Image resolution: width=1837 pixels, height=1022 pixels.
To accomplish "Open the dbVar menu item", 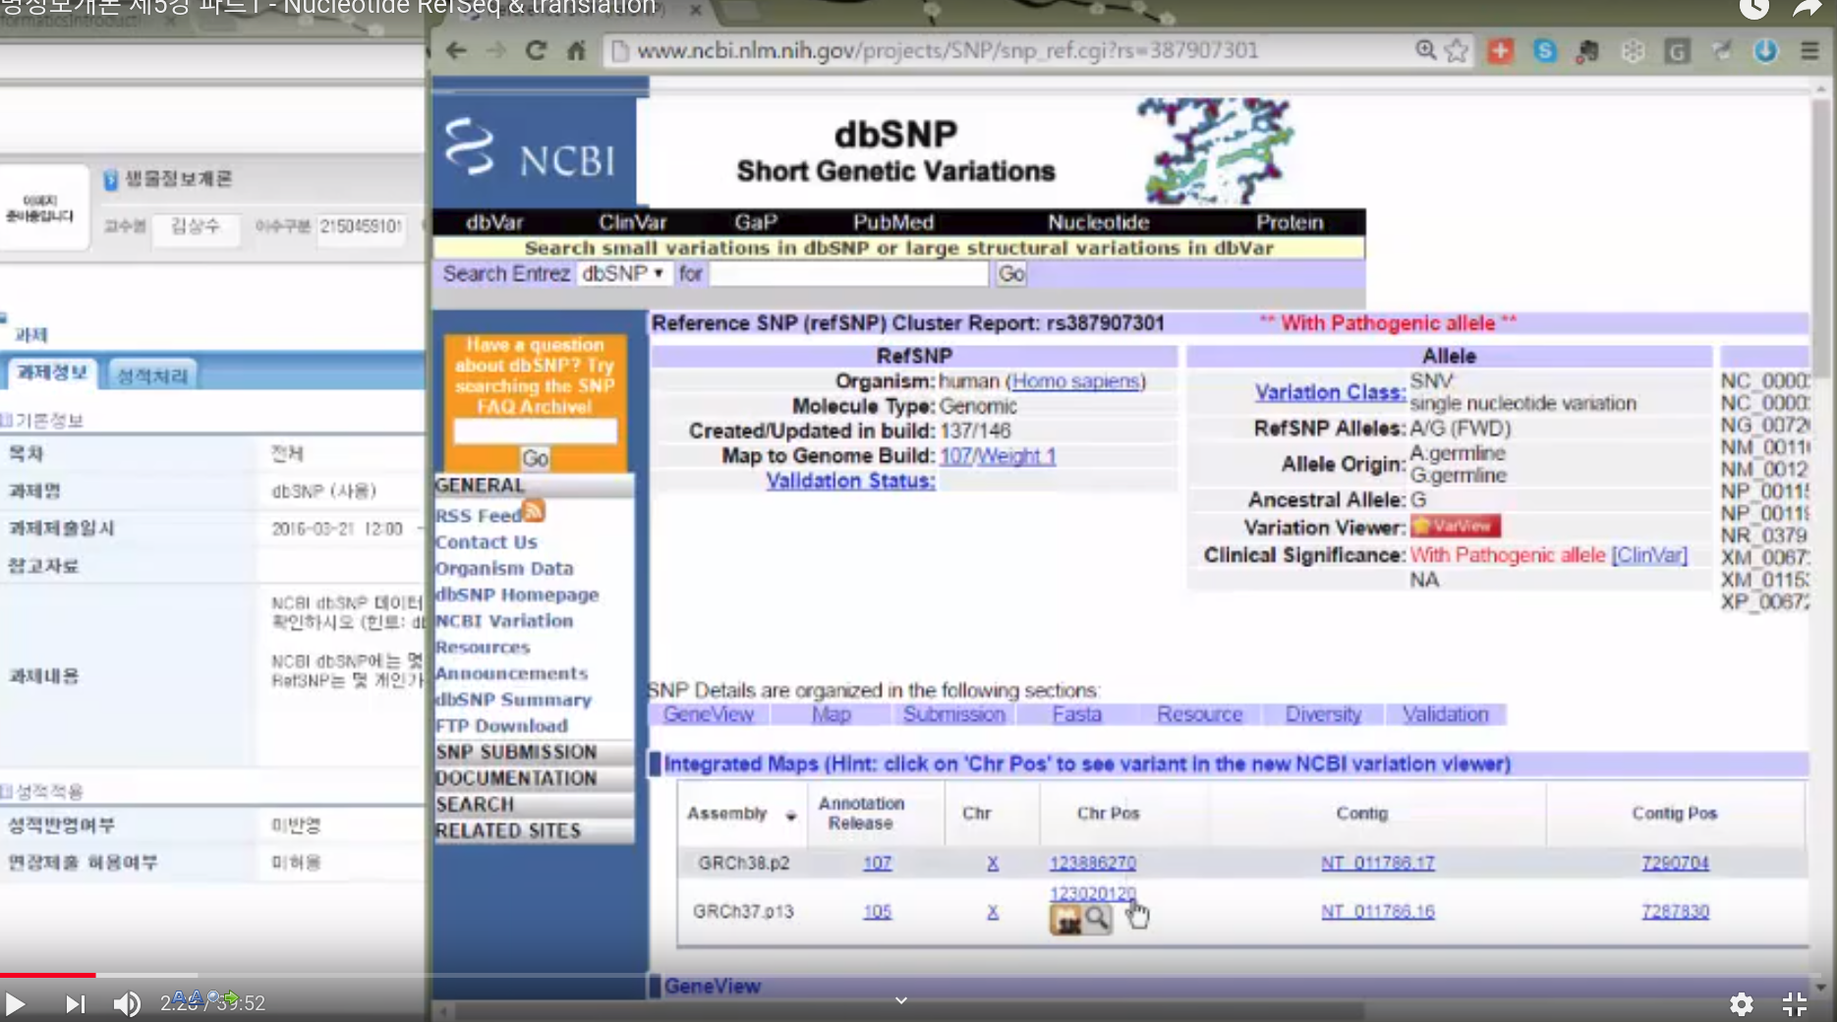I will [494, 222].
